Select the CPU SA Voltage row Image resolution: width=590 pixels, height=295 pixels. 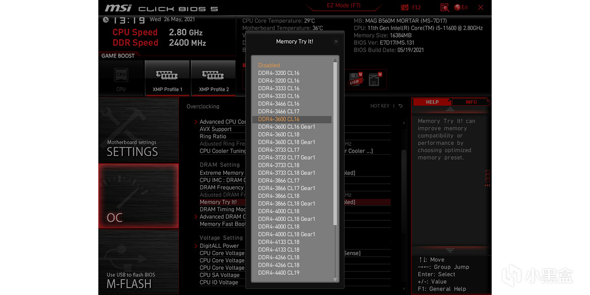(x=219, y=275)
